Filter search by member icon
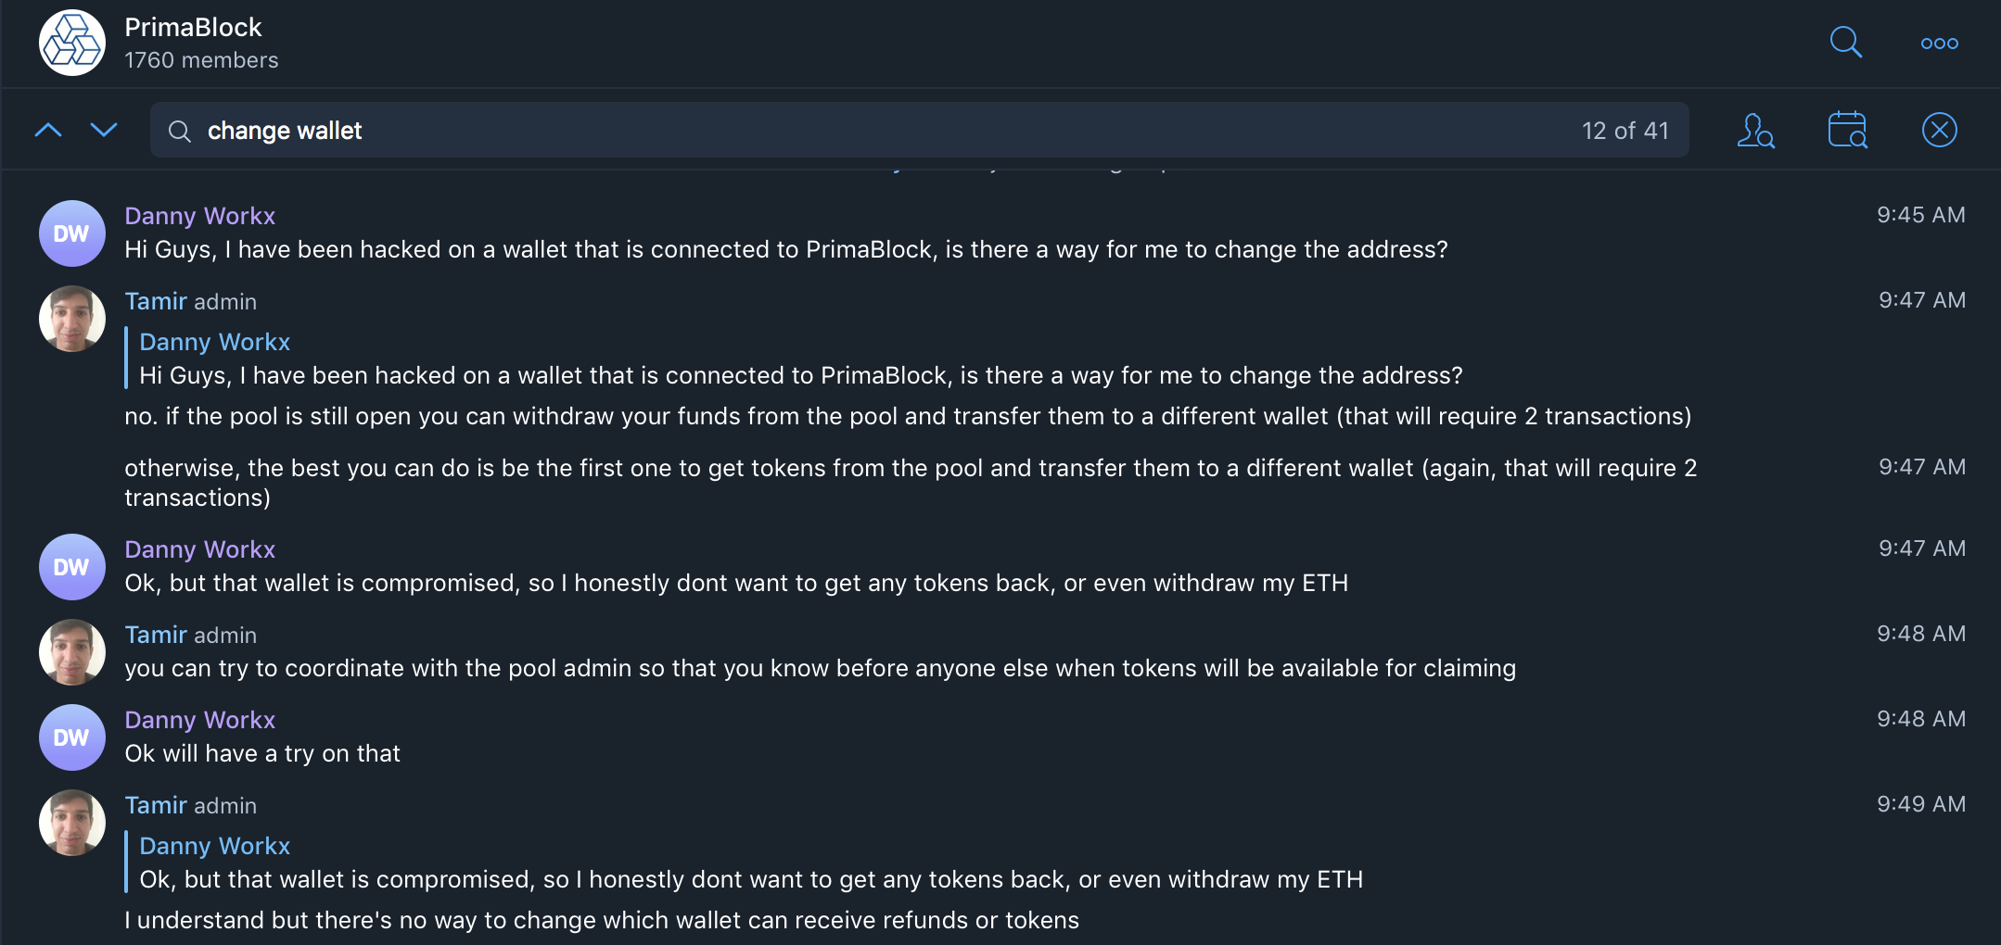The width and height of the screenshot is (2001, 945). point(1755,131)
